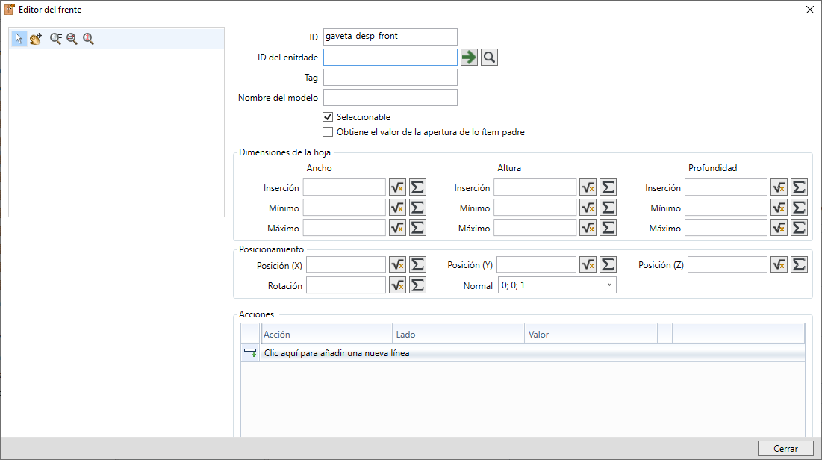Click the Posición (Z) input field
Viewport: 822px width, 460px height.
pos(728,264)
